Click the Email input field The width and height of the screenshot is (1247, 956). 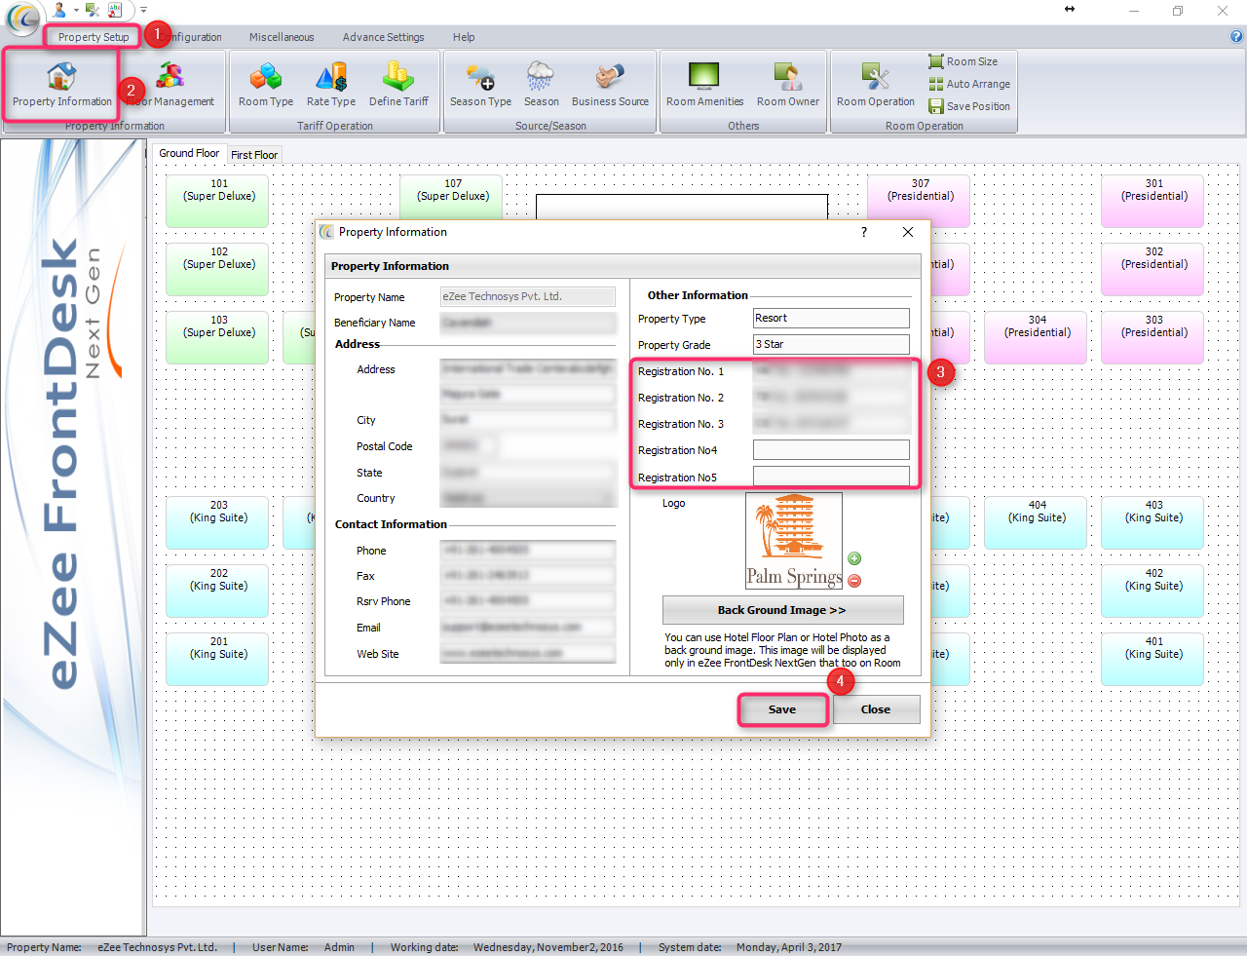pyautogui.click(x=527, y=628)
